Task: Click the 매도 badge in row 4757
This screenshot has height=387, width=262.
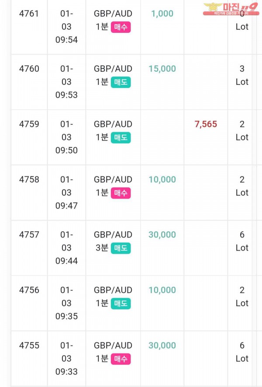Action: click(121, 248)
